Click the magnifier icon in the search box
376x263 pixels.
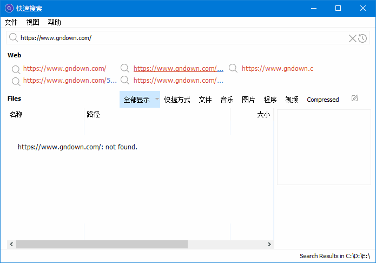[x=13, y=38]
